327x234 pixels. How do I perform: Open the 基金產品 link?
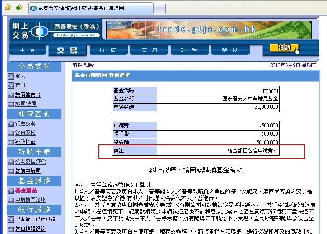(26, 190)
